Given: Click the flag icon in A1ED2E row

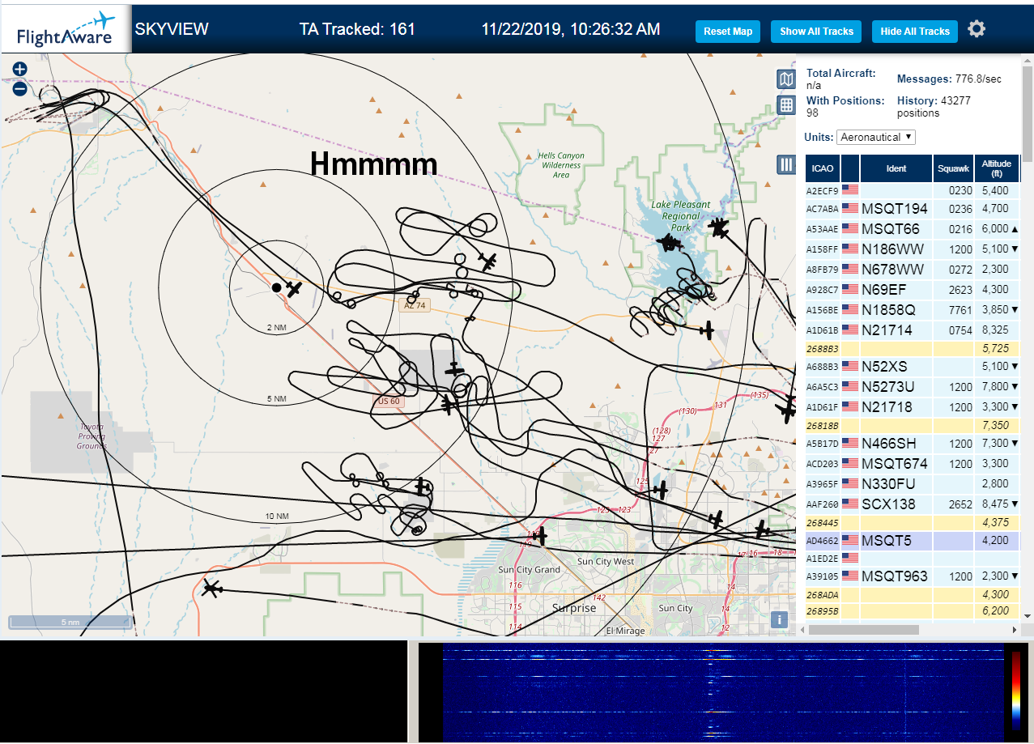Looking at the screenshot, I should 850,558.
